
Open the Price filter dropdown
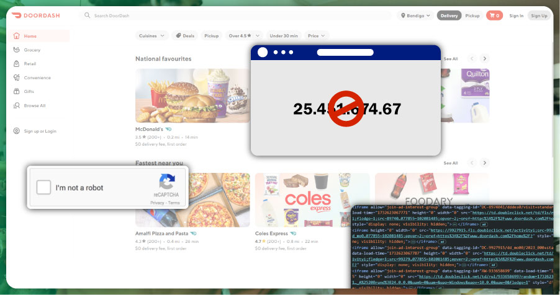[x=317, y=36]
